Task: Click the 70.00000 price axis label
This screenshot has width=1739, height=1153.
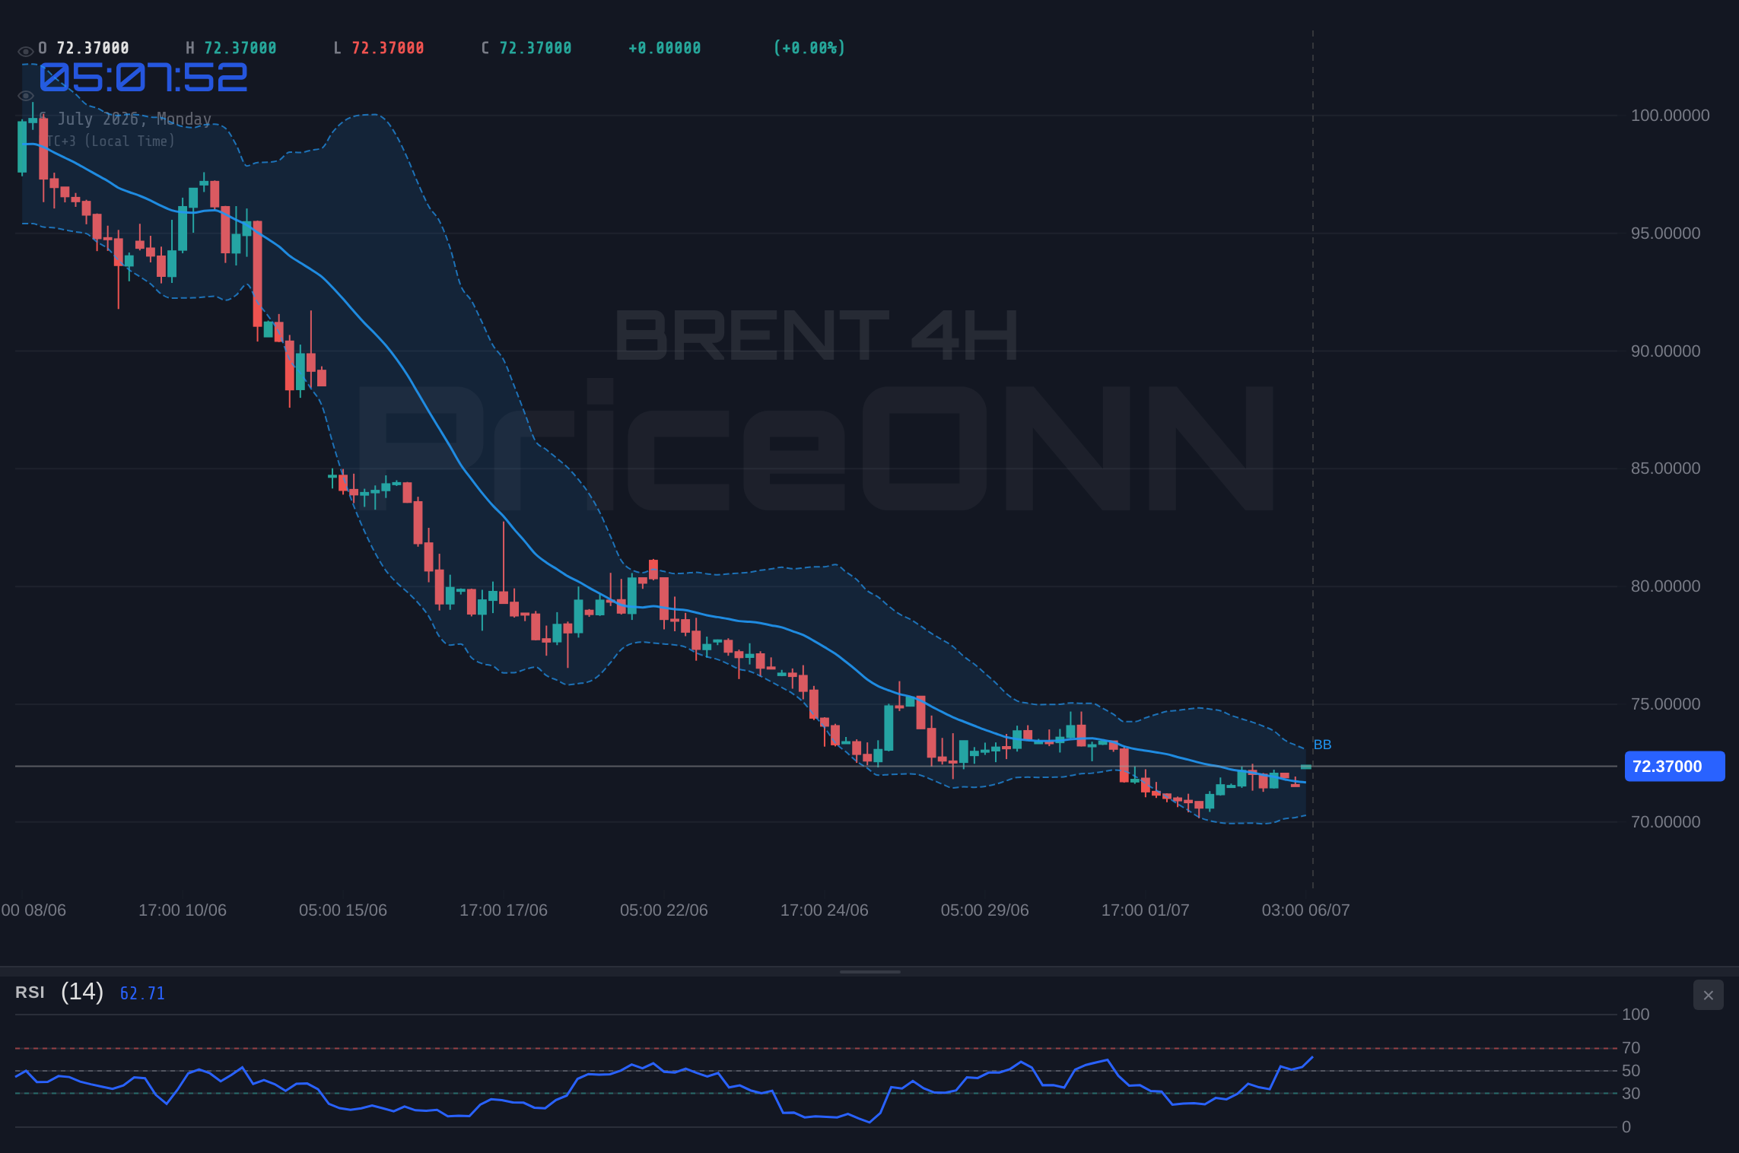Action: coord(1665,822)
